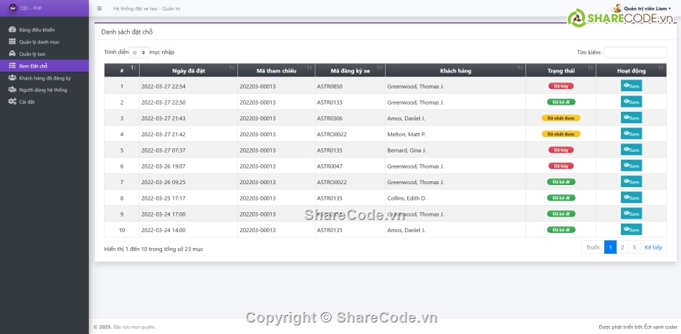Select Xem Đặt chỗ in sidebar
The width and height of the screenshot is (681, 334).
tap(44, 66)
